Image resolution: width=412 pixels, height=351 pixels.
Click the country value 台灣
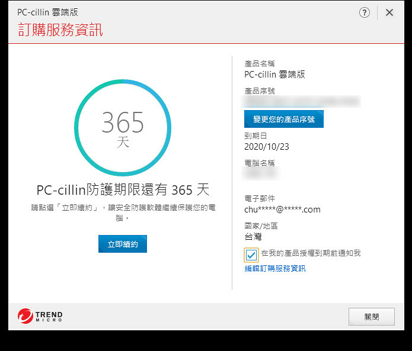(253, 237)
